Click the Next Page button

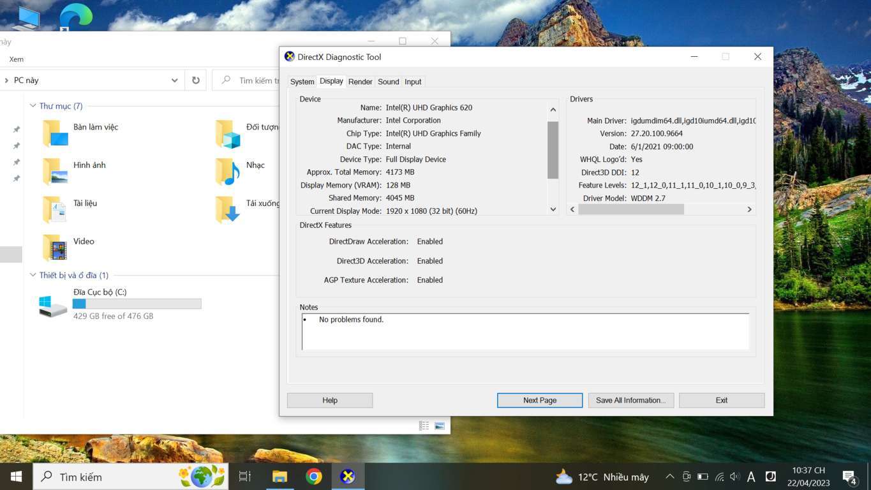click(540, 400)
